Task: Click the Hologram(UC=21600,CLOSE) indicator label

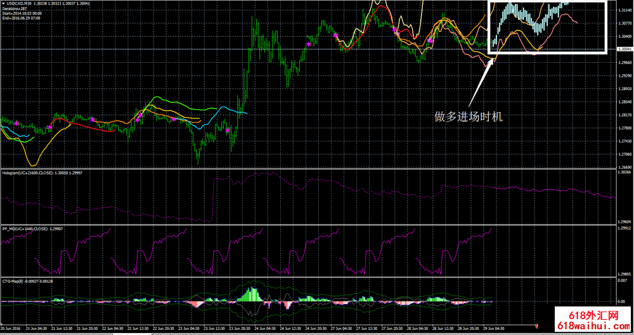Action: [29, 173]
